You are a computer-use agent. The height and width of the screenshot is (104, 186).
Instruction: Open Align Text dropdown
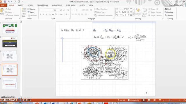pyautogui.click(x=100, y=12)
